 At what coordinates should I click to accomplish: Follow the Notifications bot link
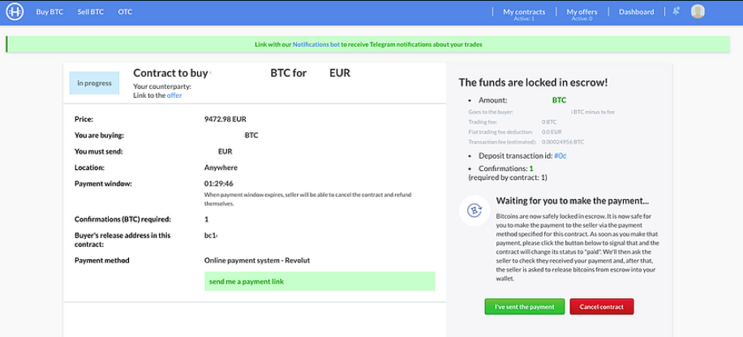[316, 45]
